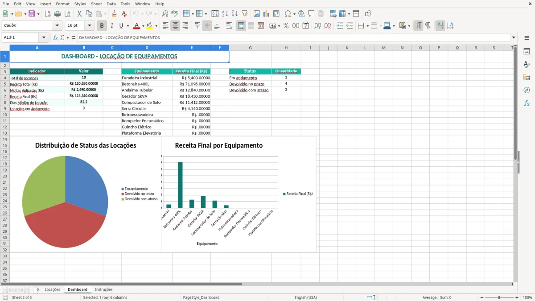The width and height of the screenshot is (535, 301).
Task: Toggle Center Horizontally alignment
Action: coord(175,26)
